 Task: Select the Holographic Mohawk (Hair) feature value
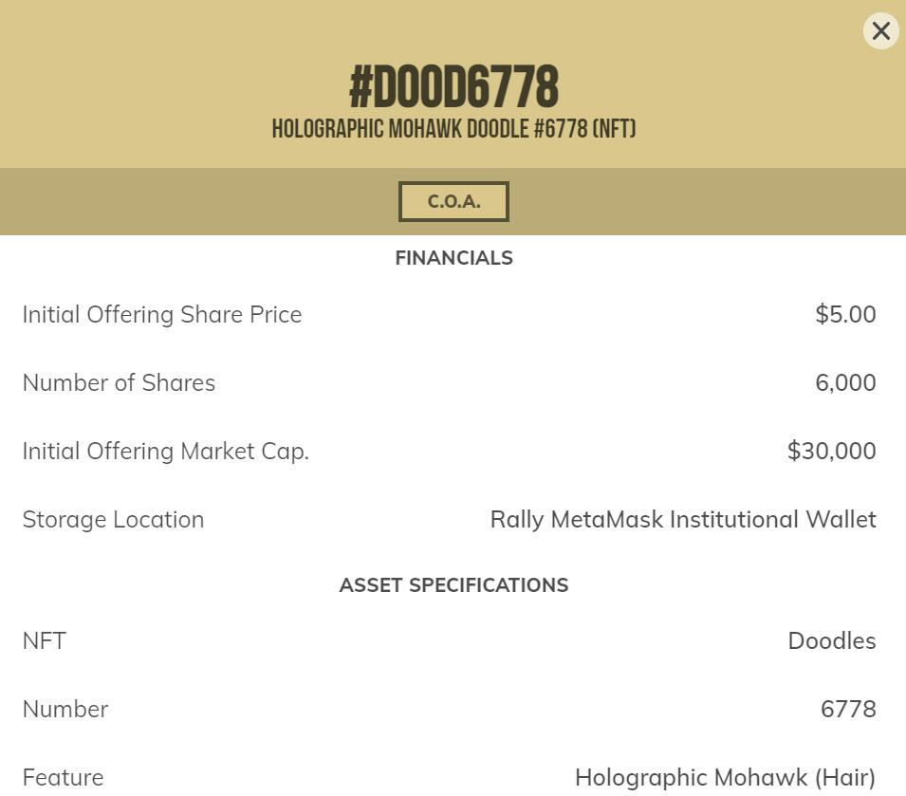725,778
